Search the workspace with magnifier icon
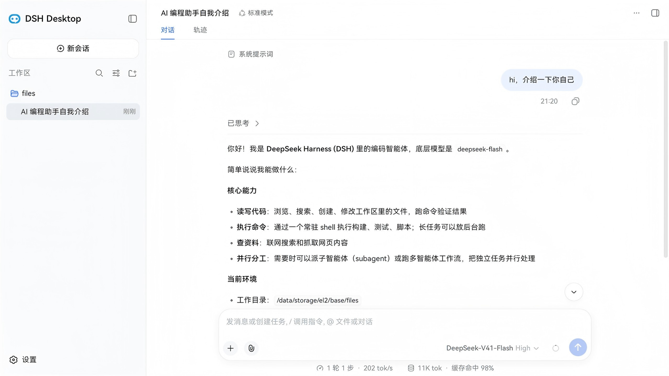Screen dimensions: 669x376 (99, 73)
